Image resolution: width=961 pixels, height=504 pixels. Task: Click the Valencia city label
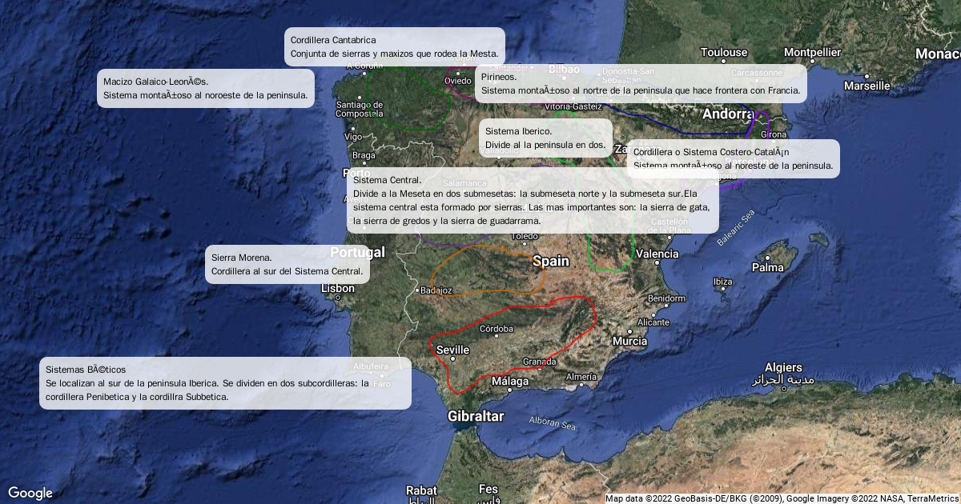[657, 254]
